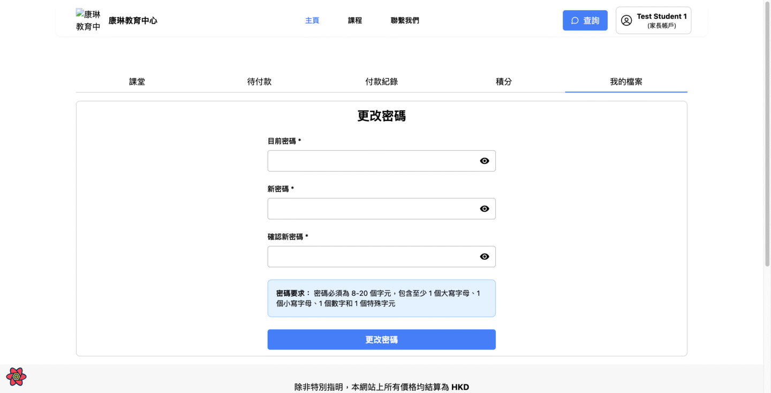Toggle visibility of 新密碼 field
Screen dimensions: 771x393
point(484,209)
